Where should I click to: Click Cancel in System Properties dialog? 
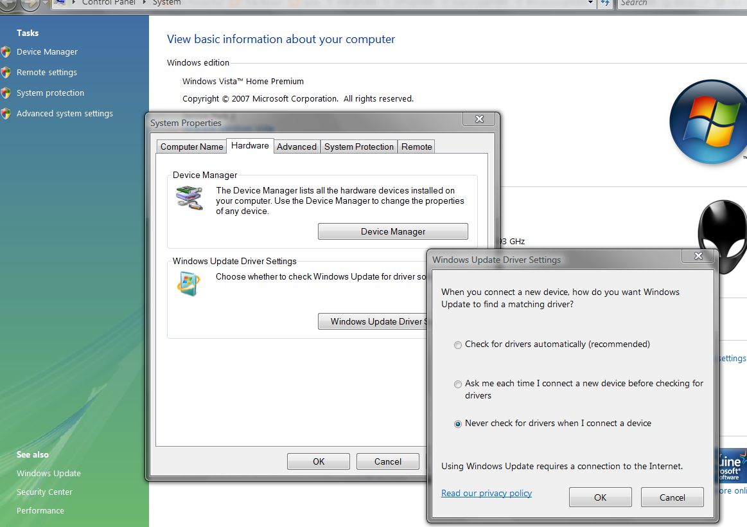pyautogui.click(x=388, y=461)
